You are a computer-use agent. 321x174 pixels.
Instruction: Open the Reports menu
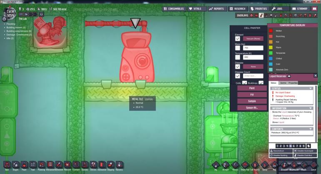pyautogui.click(x=217, y=9)
